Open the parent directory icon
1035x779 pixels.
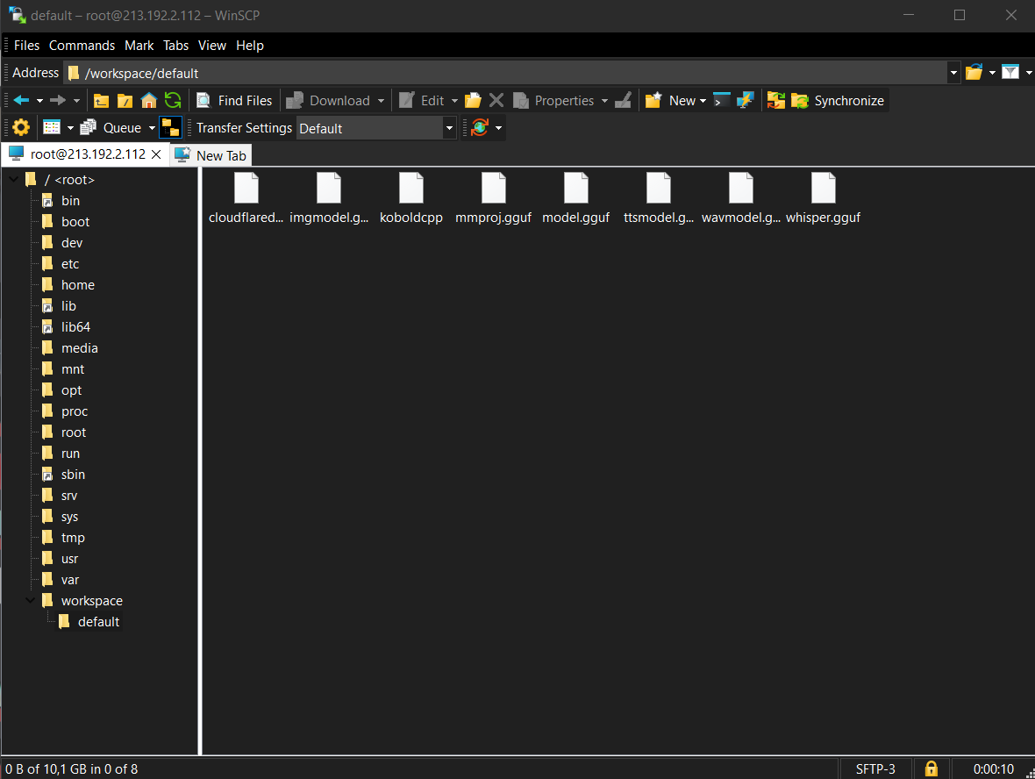[101, 100]
